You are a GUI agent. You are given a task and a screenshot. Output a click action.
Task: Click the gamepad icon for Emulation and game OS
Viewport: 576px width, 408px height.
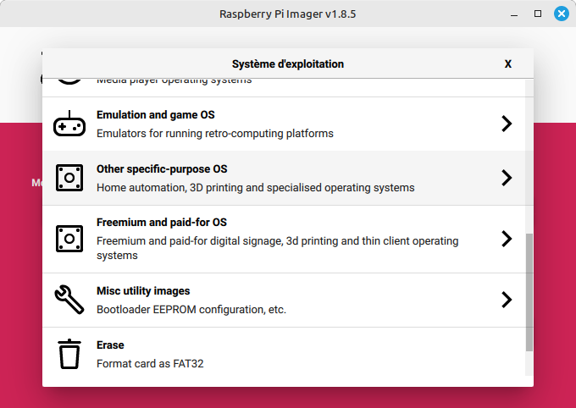tap(69, 124)
